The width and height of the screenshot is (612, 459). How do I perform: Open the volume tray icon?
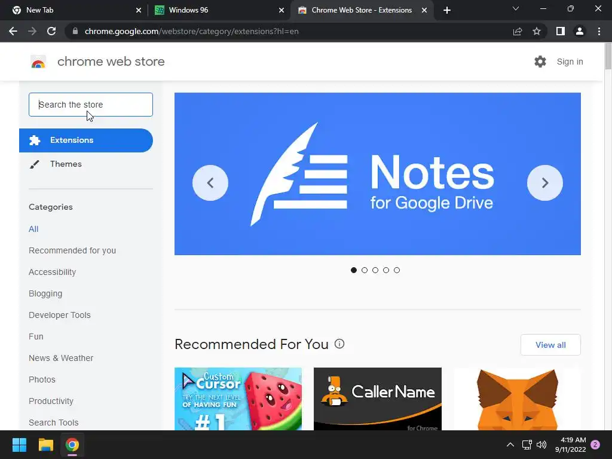pos(541,445)
